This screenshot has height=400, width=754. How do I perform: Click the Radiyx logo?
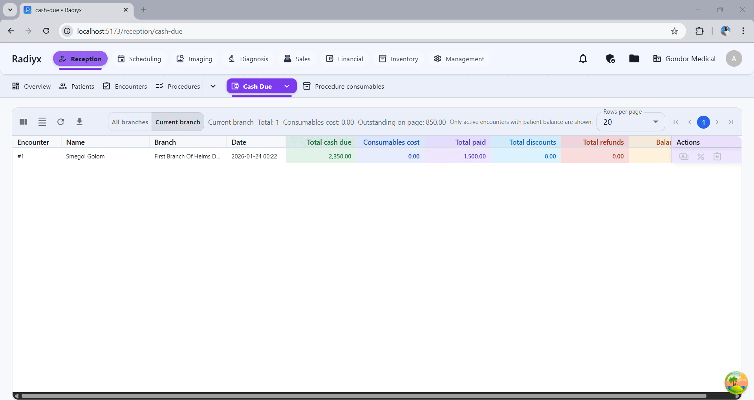click(x=27, y=59)
